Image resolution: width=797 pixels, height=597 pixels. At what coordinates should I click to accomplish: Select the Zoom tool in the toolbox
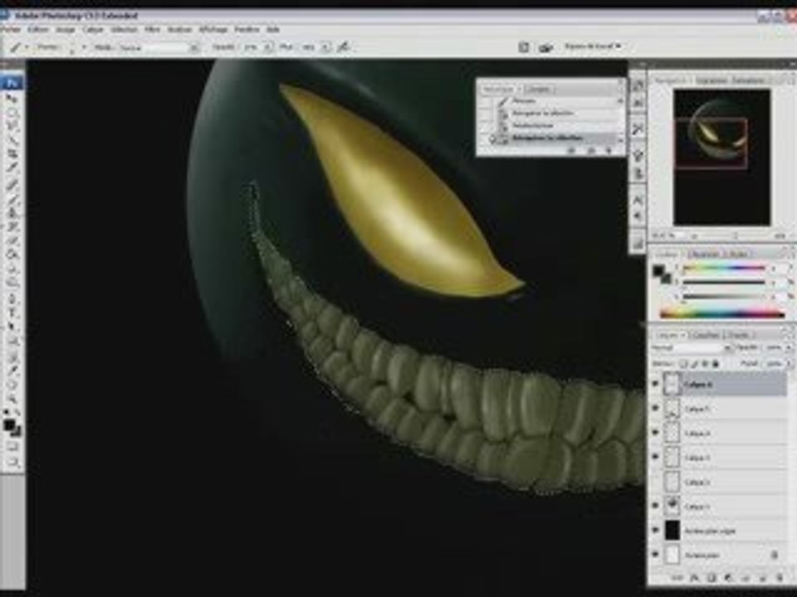[x=12, y=399]
